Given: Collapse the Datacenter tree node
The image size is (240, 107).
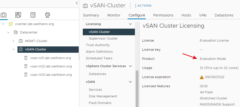Looking at the screenshot, I should point(8,32).
